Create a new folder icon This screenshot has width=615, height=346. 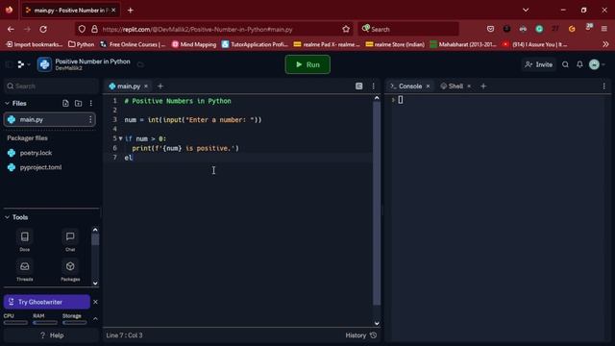79,103
